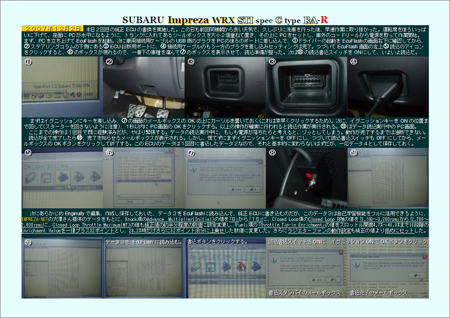Open photo ④ showing the plugged-in cable

point(388,87)
